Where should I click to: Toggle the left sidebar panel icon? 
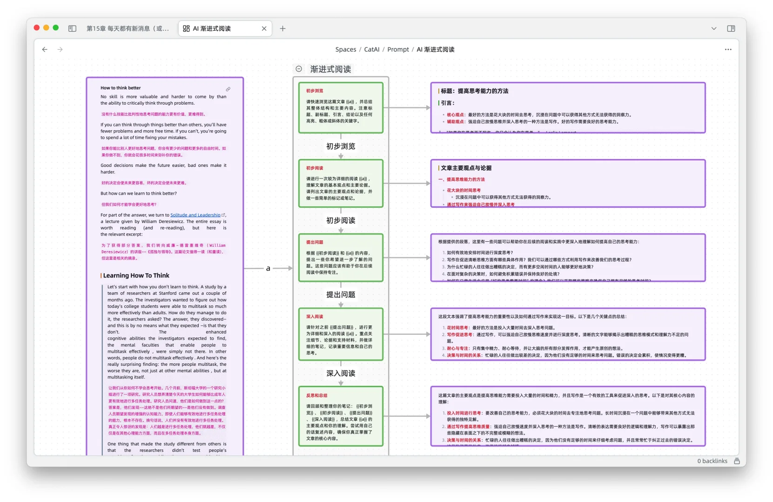point(72,28)
